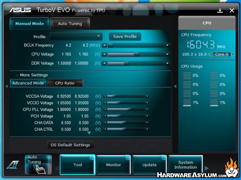Image resolution: width=241 pixels, height=180 pixels.
Task: Decrease BCLK Frequency with left arrow
Action: tap(104, 45)
